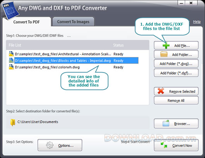
Task: Click the gear icon on Options button
Action: click(50, 145)
